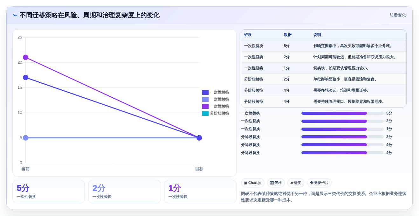419x216 pixels.
Task: Click the 1分 cell in the 切换快 row
Action: (287, 68)
